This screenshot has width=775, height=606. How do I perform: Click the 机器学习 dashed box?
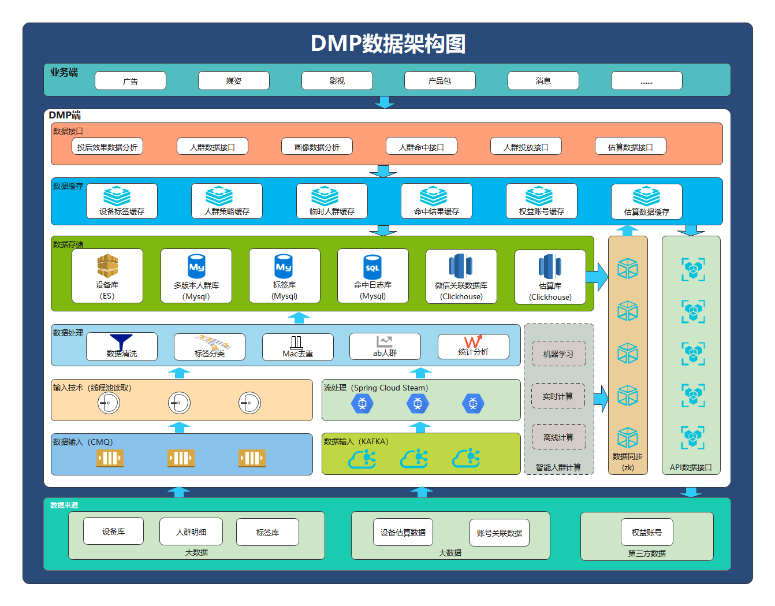558,354
